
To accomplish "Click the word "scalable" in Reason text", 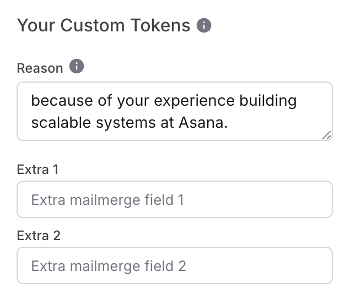I will pyautogui.click(x=61, y=122).
